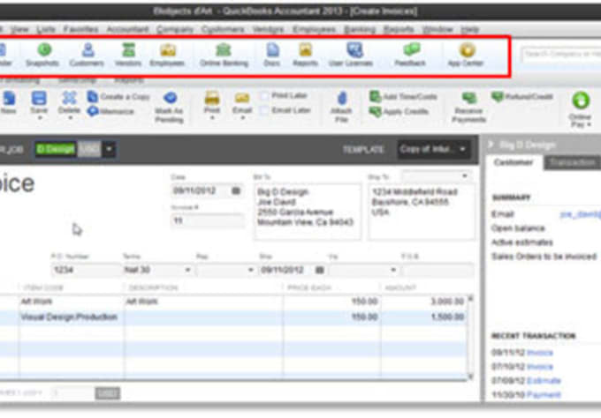Open the 07/10/12 Invoice link
Screen dimensions: 601x418
coord(540,367)
